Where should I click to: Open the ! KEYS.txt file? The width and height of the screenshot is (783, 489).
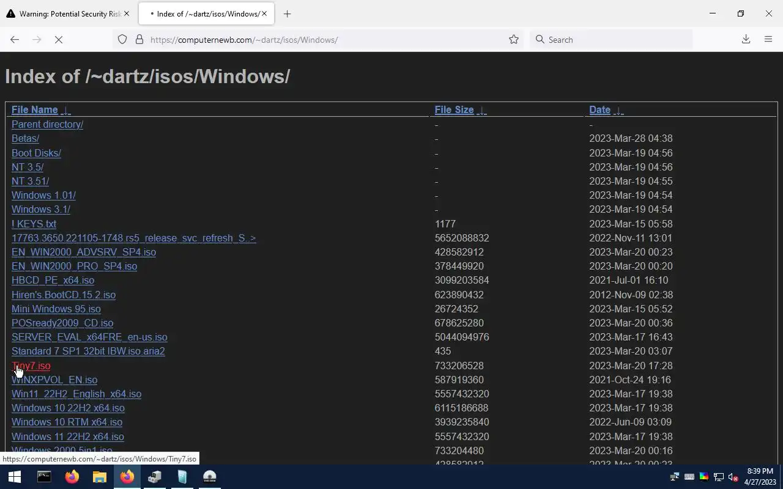tap(34, 224)
